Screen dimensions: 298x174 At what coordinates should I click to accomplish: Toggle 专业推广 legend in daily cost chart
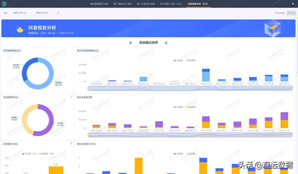(179, 107)
